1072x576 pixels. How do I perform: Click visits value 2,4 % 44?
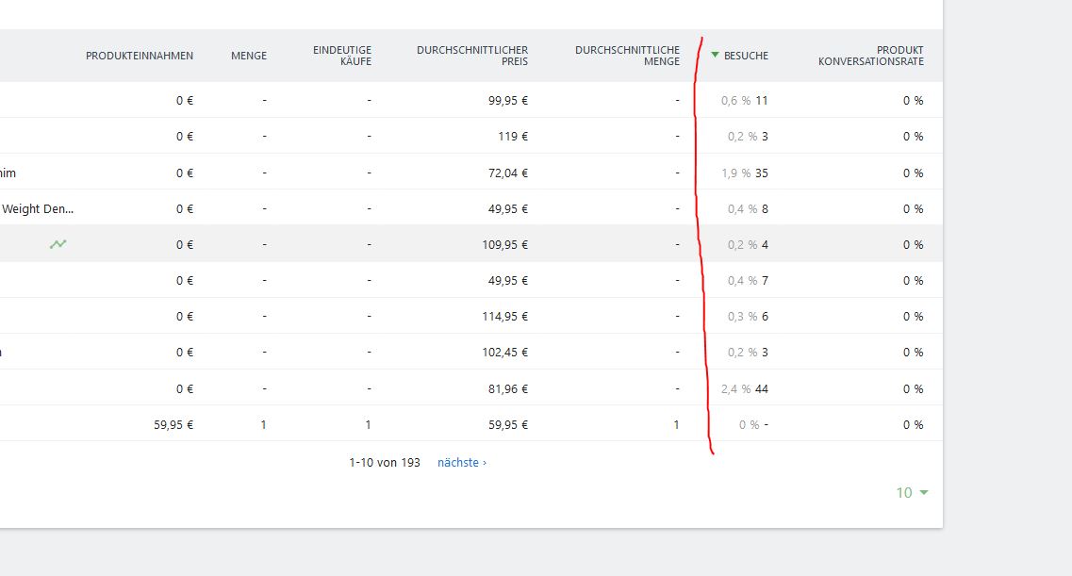pos(745,388)
